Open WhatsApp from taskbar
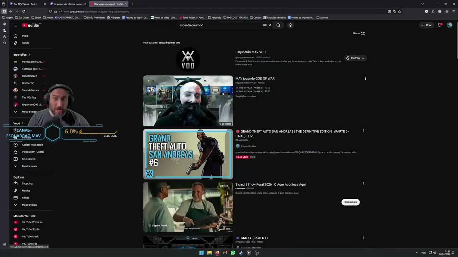458x257 pixels. point(233,253)
